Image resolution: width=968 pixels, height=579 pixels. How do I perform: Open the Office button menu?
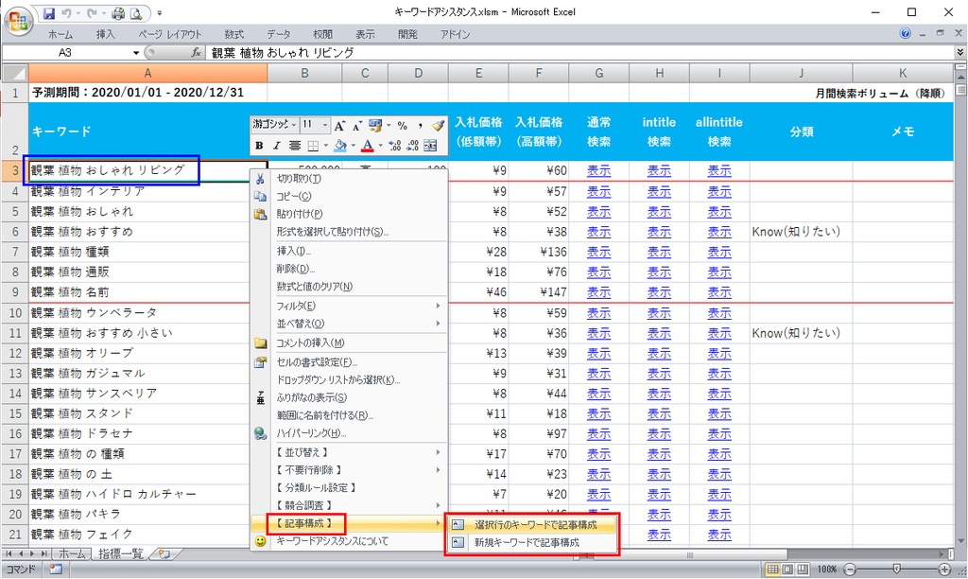(x=19, y=22)
